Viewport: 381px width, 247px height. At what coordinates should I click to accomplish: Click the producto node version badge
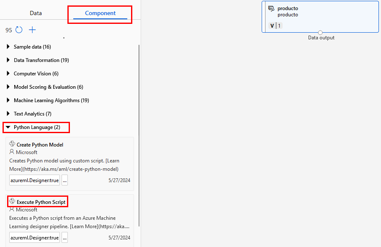tap(275, 26)
